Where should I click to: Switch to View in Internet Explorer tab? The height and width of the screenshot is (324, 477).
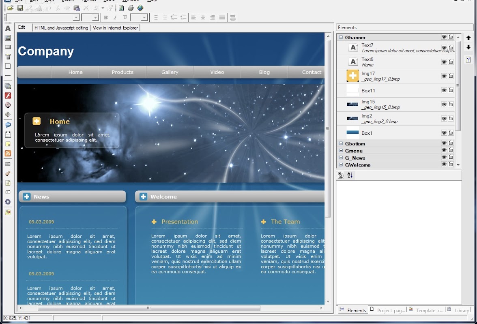tap(115, 28)
